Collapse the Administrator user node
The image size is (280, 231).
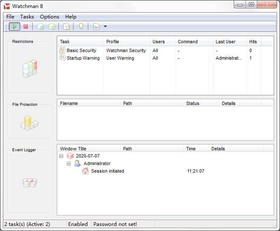pyautogui.click(x=69, y=163)
